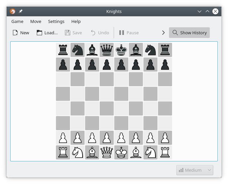Open the Help menu
The height and width of the screenshot is (184, 228).
coord(76,21)
